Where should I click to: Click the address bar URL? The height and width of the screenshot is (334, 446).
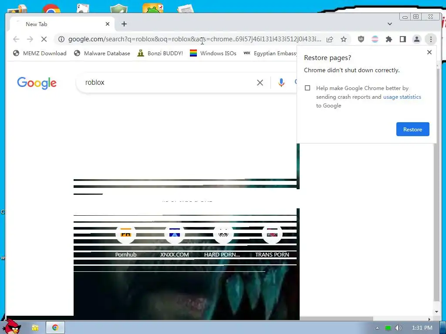coord(195,39)
